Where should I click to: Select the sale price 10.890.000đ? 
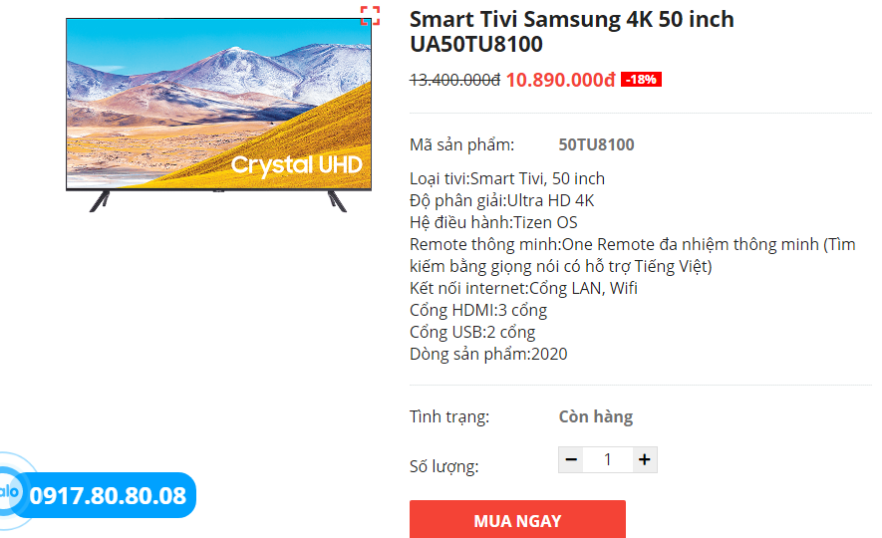pyautogui.click(x=560, y=80)
